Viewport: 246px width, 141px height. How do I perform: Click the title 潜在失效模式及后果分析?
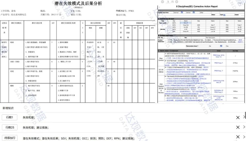[78, 3]
